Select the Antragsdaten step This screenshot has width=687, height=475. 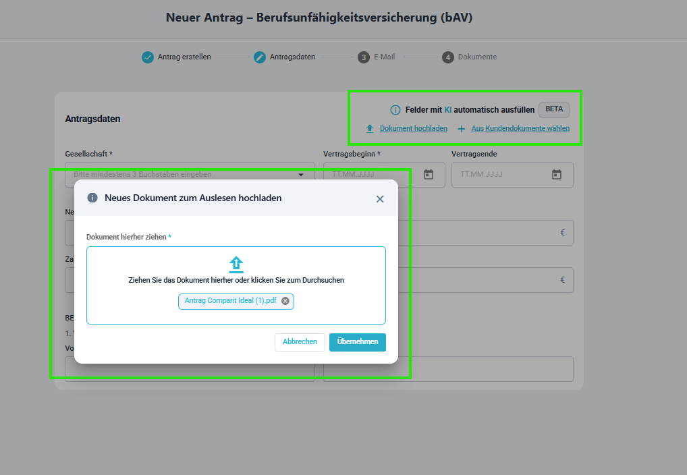pyautogui.click(x=260, y=57)
